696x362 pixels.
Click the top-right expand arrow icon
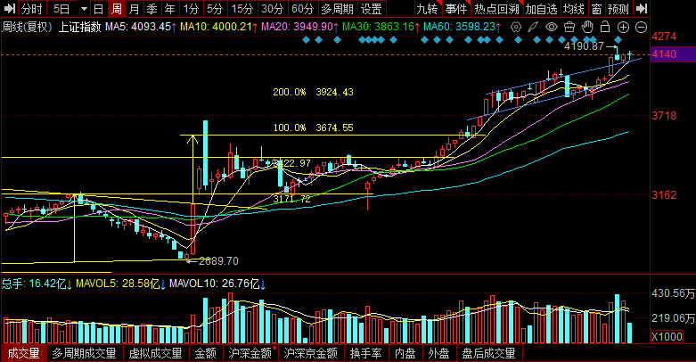(641, 8)
